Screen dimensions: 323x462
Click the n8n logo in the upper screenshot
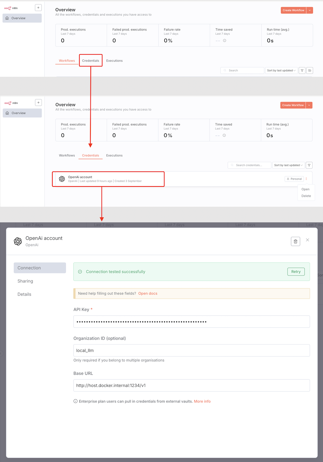pyautogui.click(x=11, y=8)
